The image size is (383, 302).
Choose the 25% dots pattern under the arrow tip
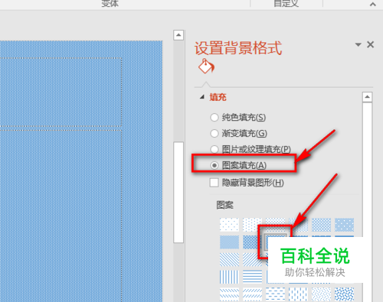point(298,225)
